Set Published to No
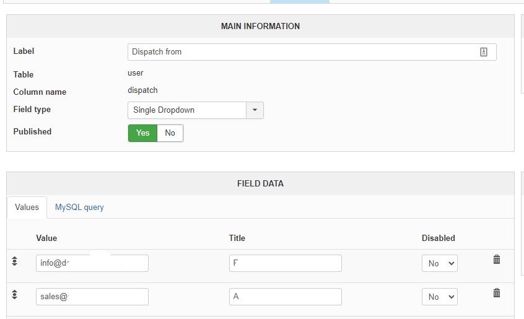Image resolution: width=524 pixels, height=319 pixels. click(x=170, y=133)
